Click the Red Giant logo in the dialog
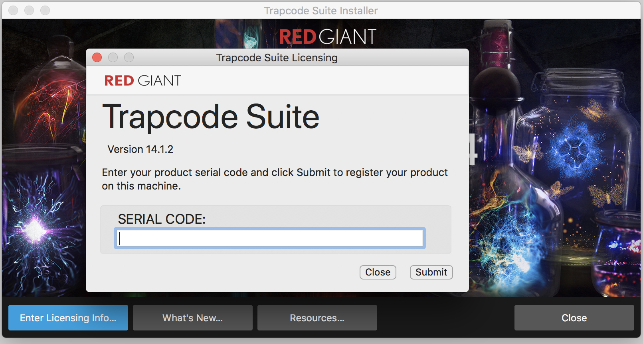Screen dimensions: 643x344 pyautogui.click(x=142, y=81)
